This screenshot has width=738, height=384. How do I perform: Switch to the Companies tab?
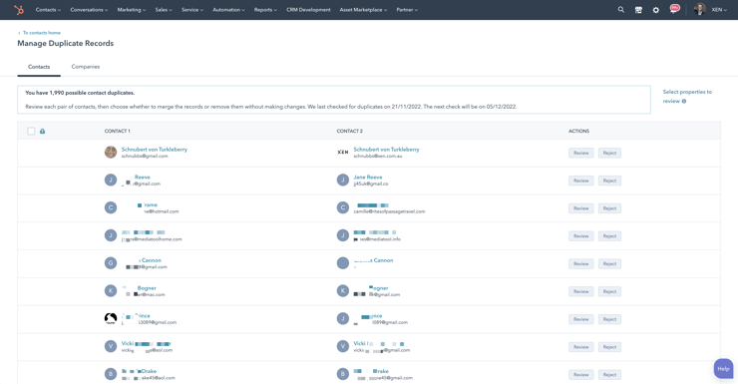tap(85, 67)
